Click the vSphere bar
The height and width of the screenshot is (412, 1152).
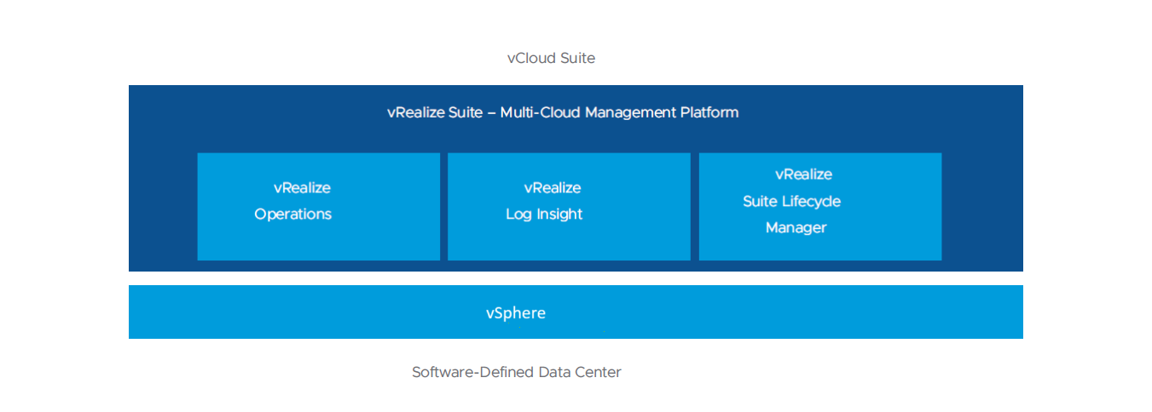[576, 312]
